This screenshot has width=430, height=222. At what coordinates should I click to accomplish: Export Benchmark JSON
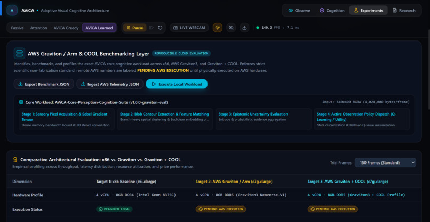(x=44, y=84)
